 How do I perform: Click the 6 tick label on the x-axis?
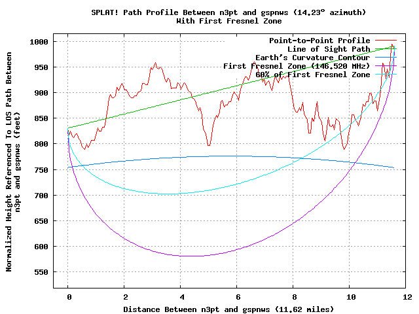tap(237, 296)
